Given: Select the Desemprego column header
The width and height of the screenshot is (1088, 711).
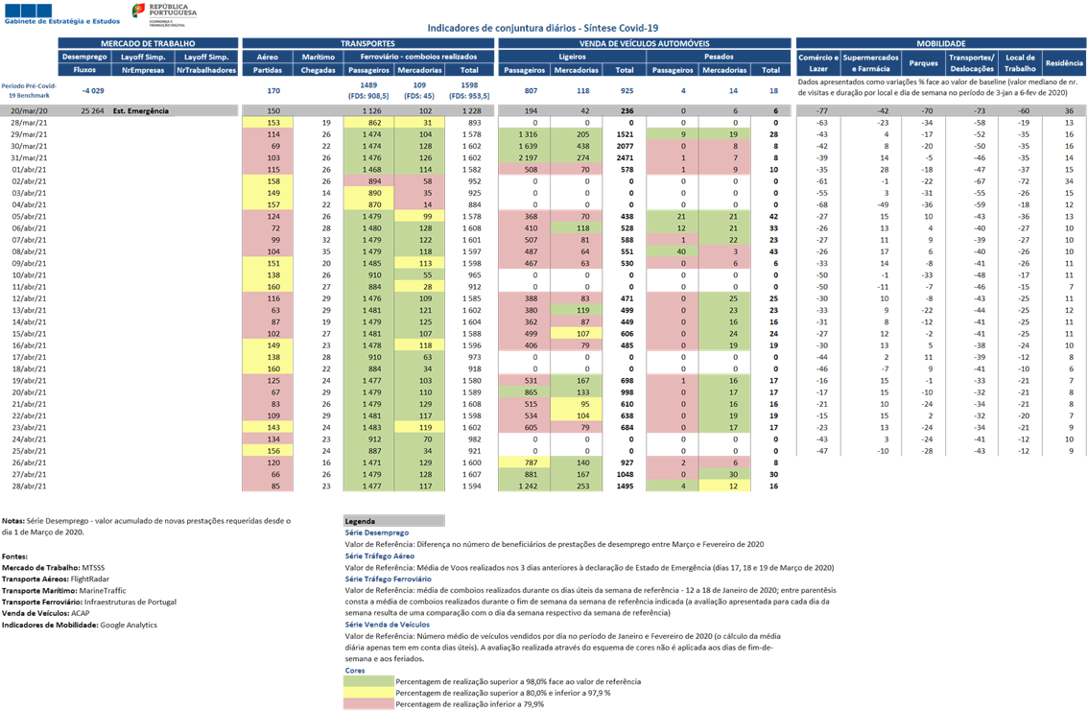Looking at the screenshot, I should pos(84,57).
